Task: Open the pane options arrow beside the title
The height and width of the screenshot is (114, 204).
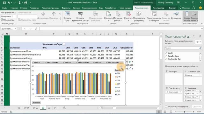Action: (194, 36)
